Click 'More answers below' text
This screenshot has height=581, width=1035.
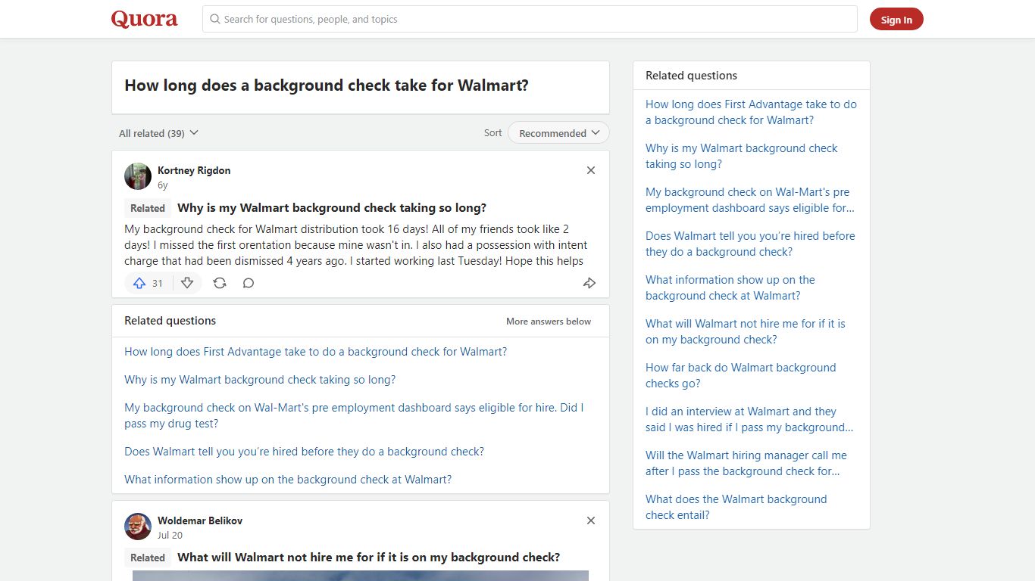tap(549, 322)
